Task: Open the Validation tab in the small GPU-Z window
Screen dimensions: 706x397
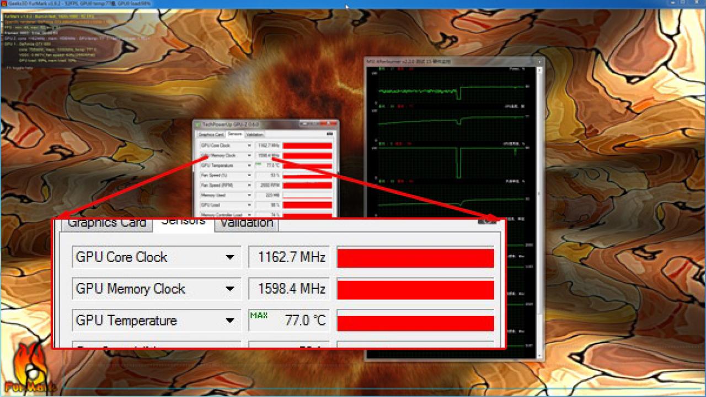Action: 255,134
